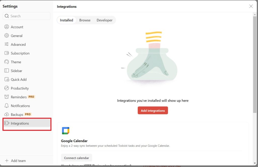The image size is (258, 167).
Task: Close the Settings dialog
Action: point(251,6)
